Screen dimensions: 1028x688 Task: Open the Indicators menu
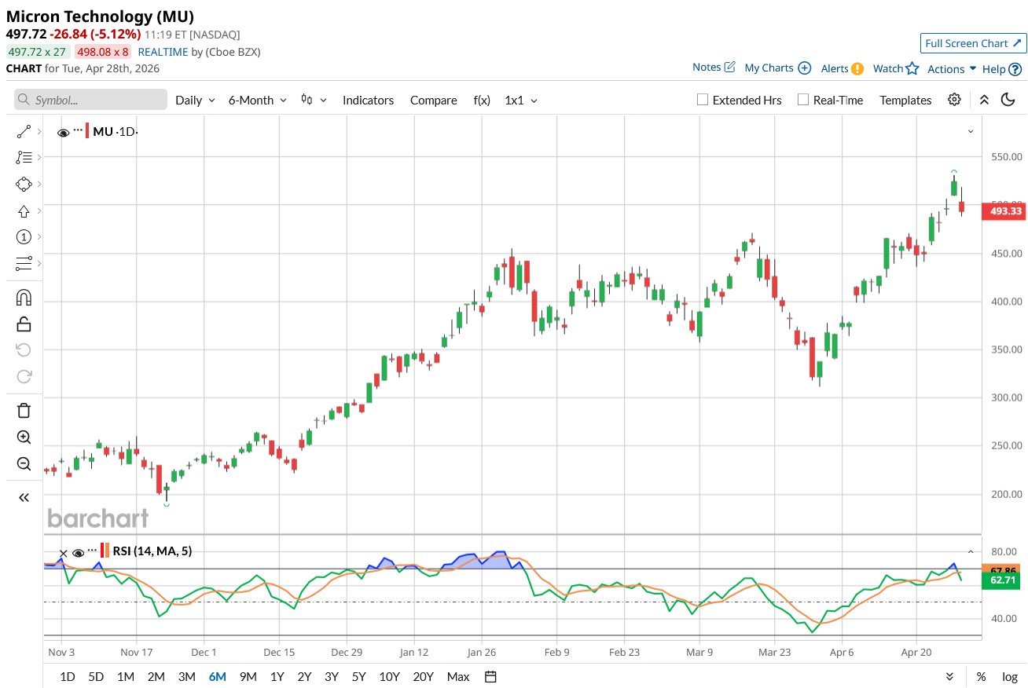tap(368, 101)
